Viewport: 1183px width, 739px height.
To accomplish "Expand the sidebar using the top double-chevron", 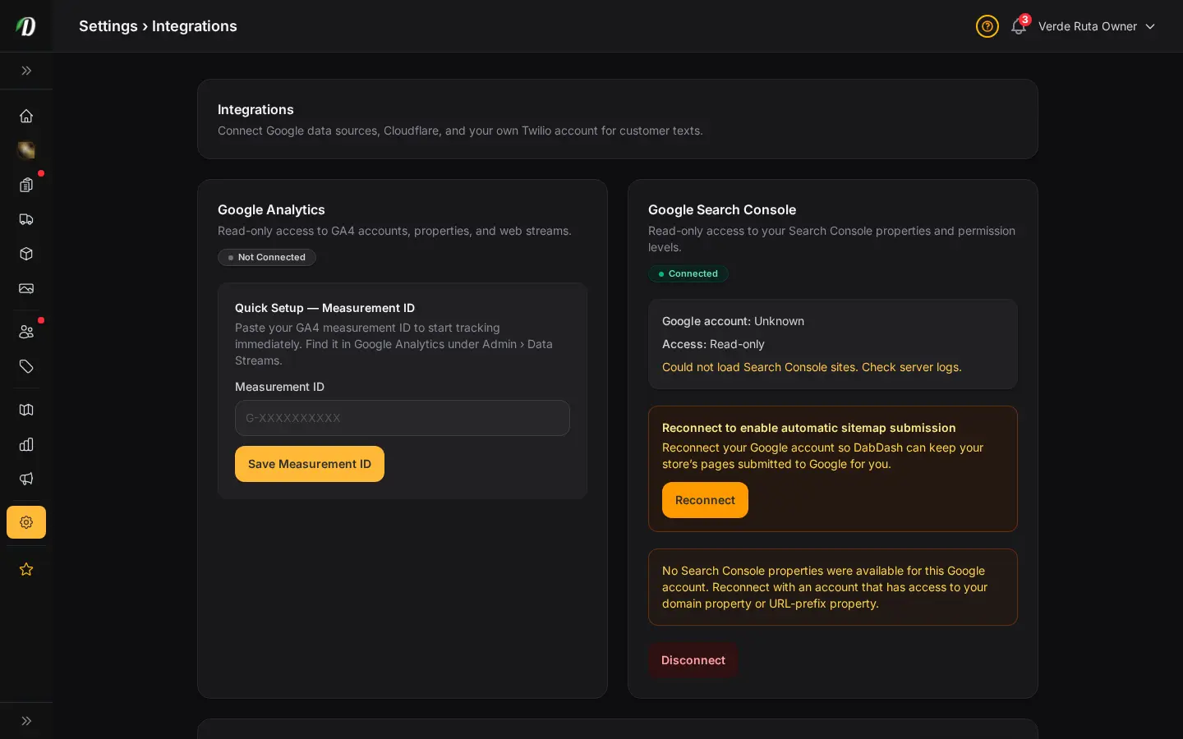I will 26,71.
